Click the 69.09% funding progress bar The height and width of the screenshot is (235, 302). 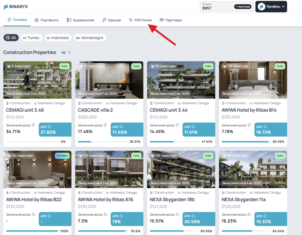[x=174, y=231]
